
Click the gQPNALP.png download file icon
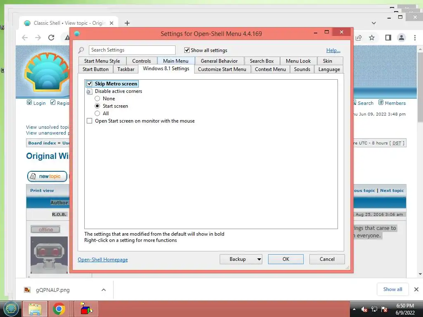click(27, 290)
